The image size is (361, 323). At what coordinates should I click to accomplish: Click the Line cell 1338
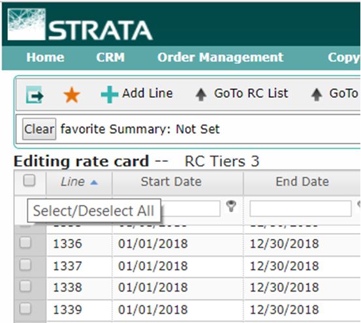[67, 287]
